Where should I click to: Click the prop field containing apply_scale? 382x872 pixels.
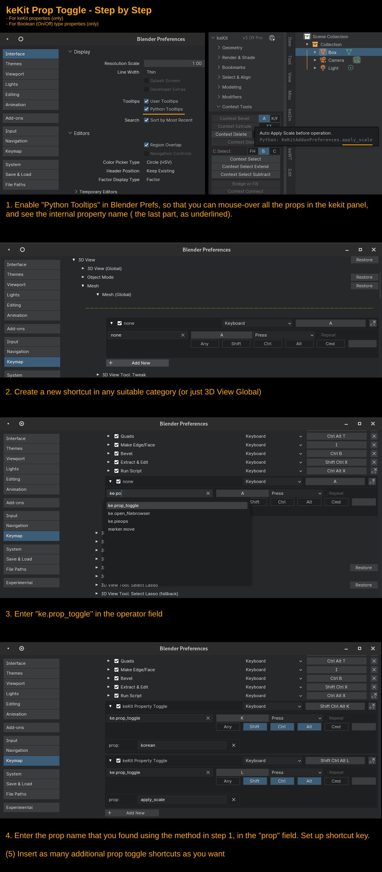click(183, 800)
